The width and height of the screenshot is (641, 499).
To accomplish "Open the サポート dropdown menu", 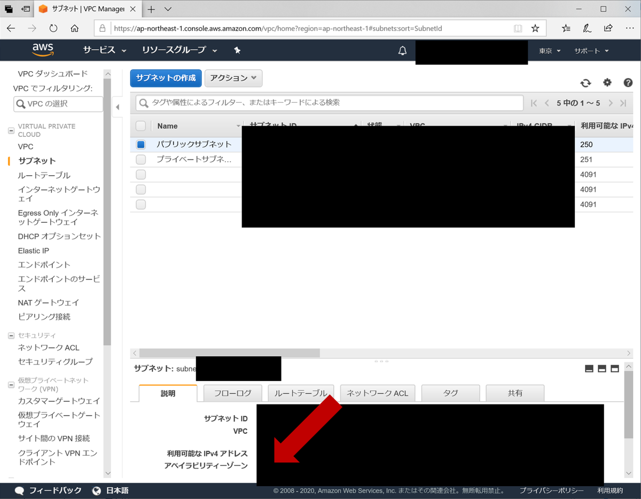I will [591, 51].
